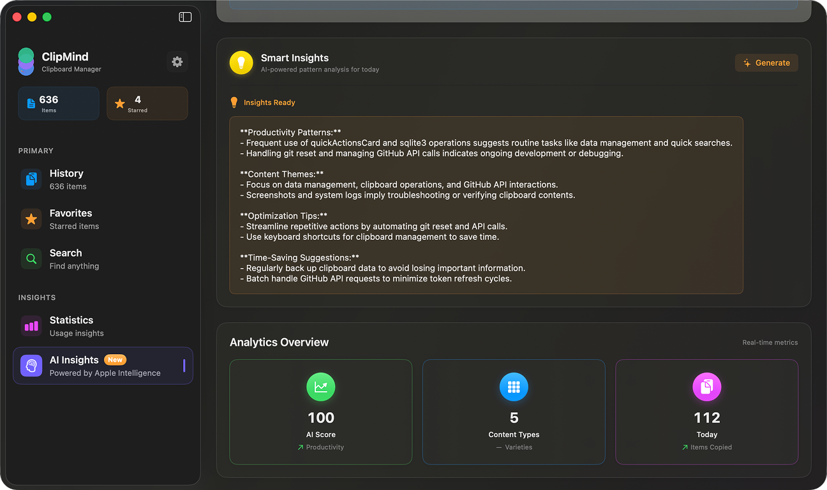The image size is (827, 490).
Task: Select the Statistics bar-chart icon
Action: 31,326
